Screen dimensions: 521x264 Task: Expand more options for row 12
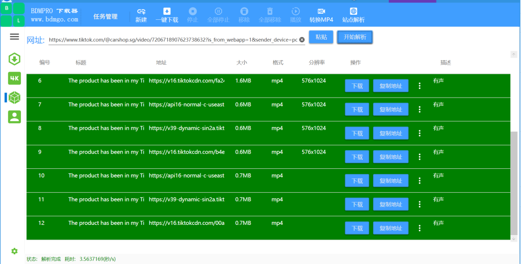(420, 228)
